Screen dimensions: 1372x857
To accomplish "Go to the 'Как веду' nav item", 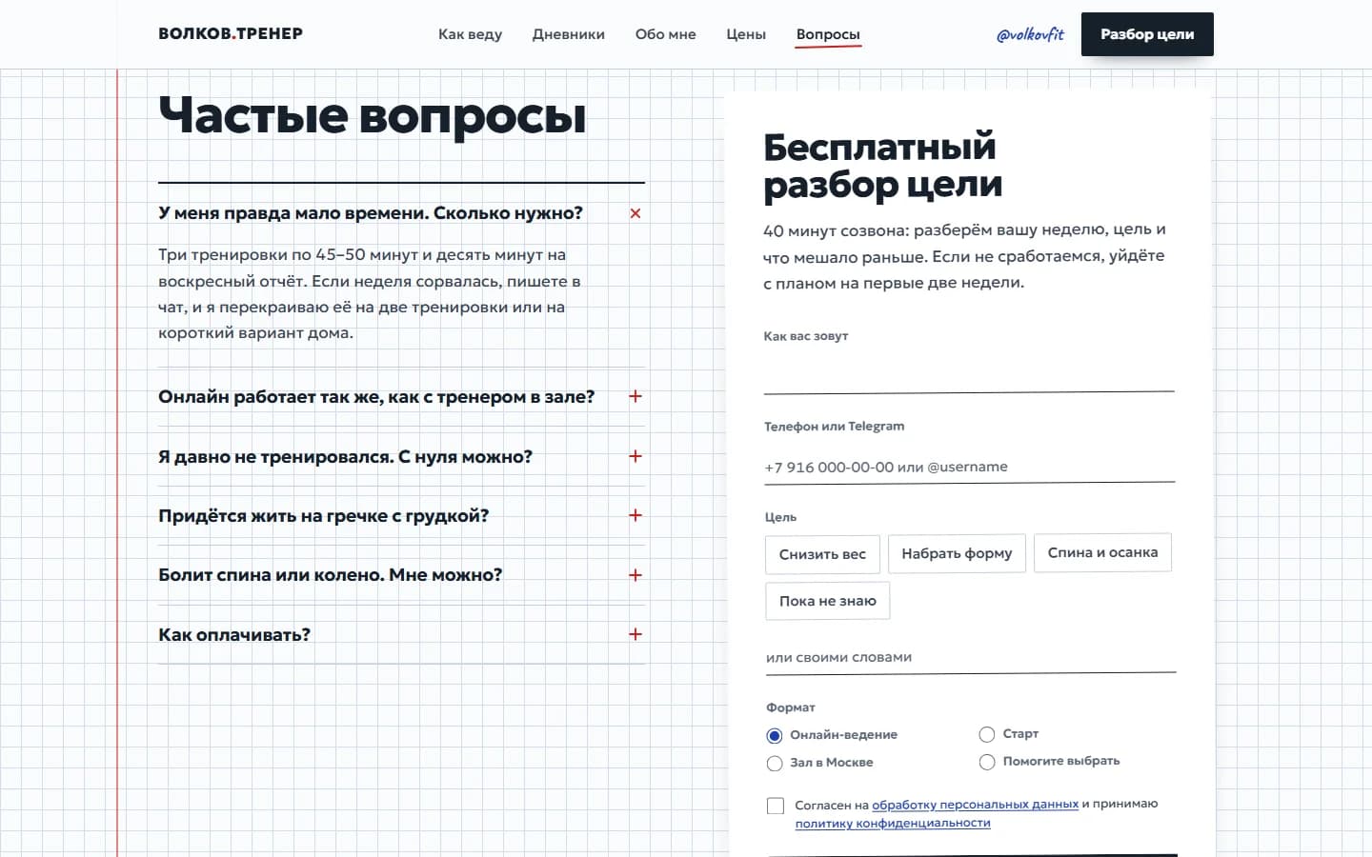I will (x=470, y=34).
